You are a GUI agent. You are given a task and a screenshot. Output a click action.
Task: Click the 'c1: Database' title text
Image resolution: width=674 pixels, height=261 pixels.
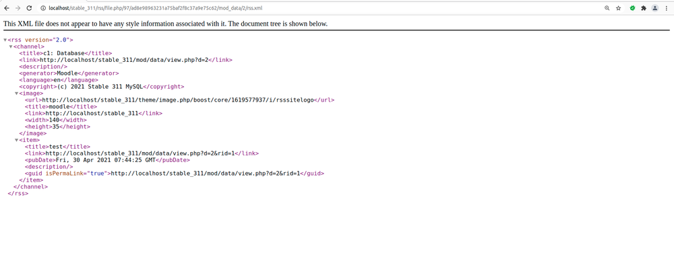tap(64, 53)
